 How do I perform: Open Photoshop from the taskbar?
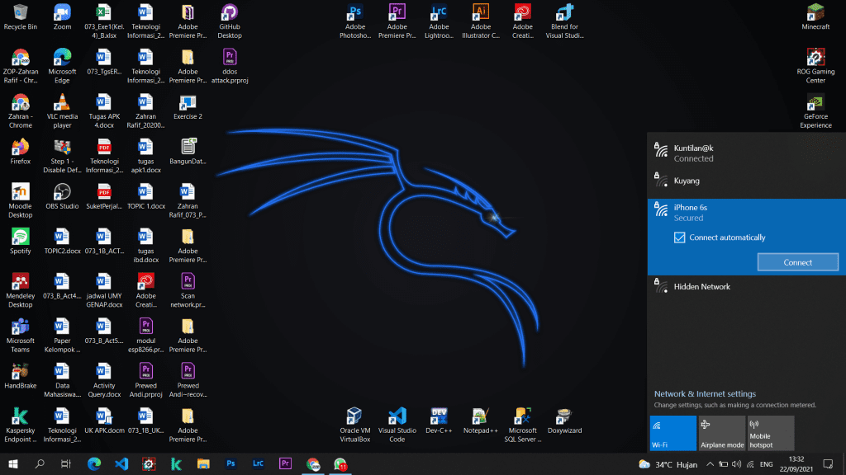point(231,464)
